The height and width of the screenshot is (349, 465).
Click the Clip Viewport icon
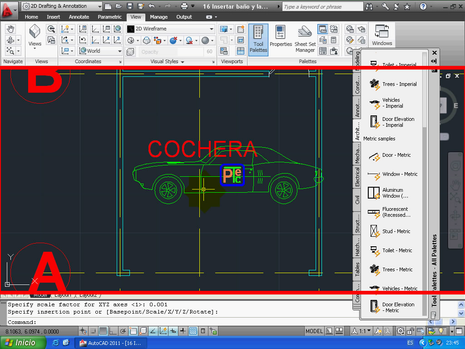241,40
